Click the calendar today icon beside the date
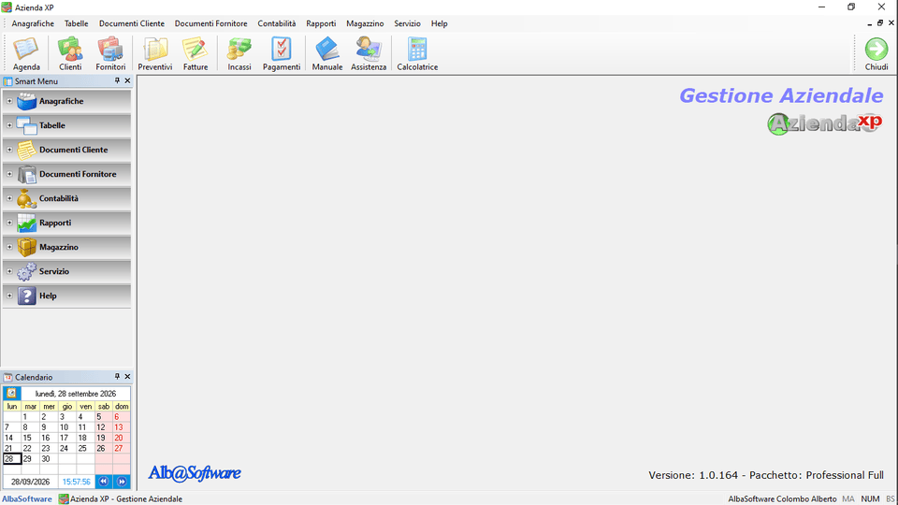898x505 pixels. tap(11, 394)
